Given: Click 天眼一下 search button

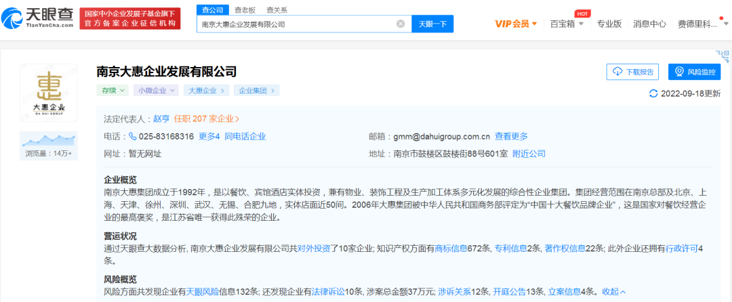Looking at the screenshot, I should tap(432, 24).
